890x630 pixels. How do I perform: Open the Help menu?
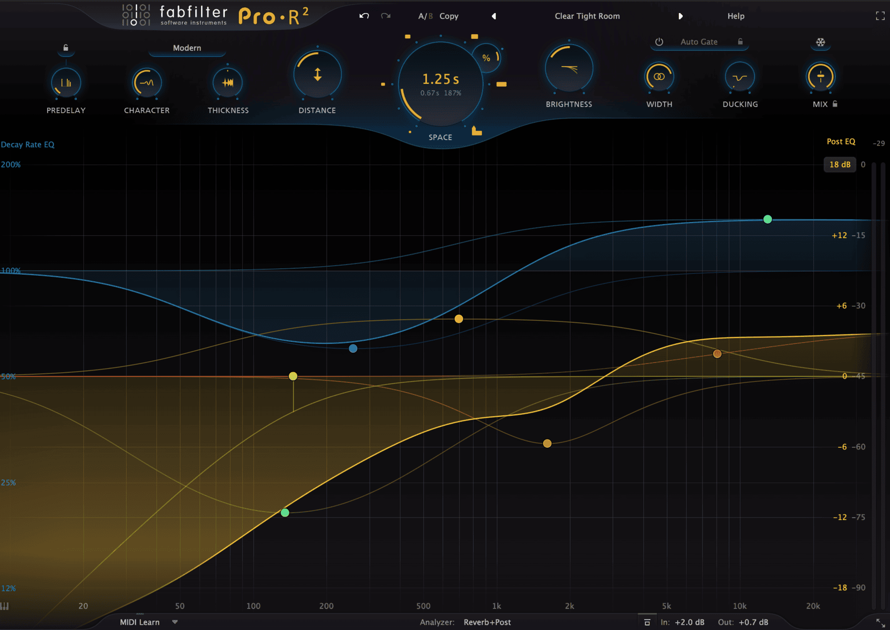click(736, 16)
